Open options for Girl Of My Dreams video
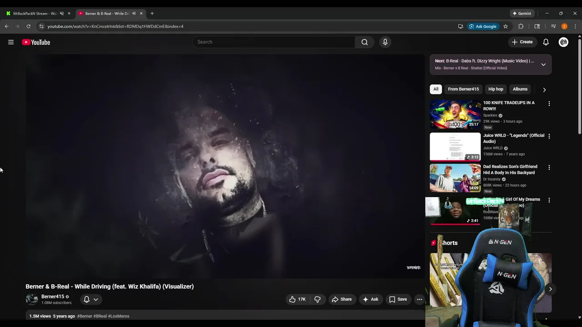 [549, 200]
